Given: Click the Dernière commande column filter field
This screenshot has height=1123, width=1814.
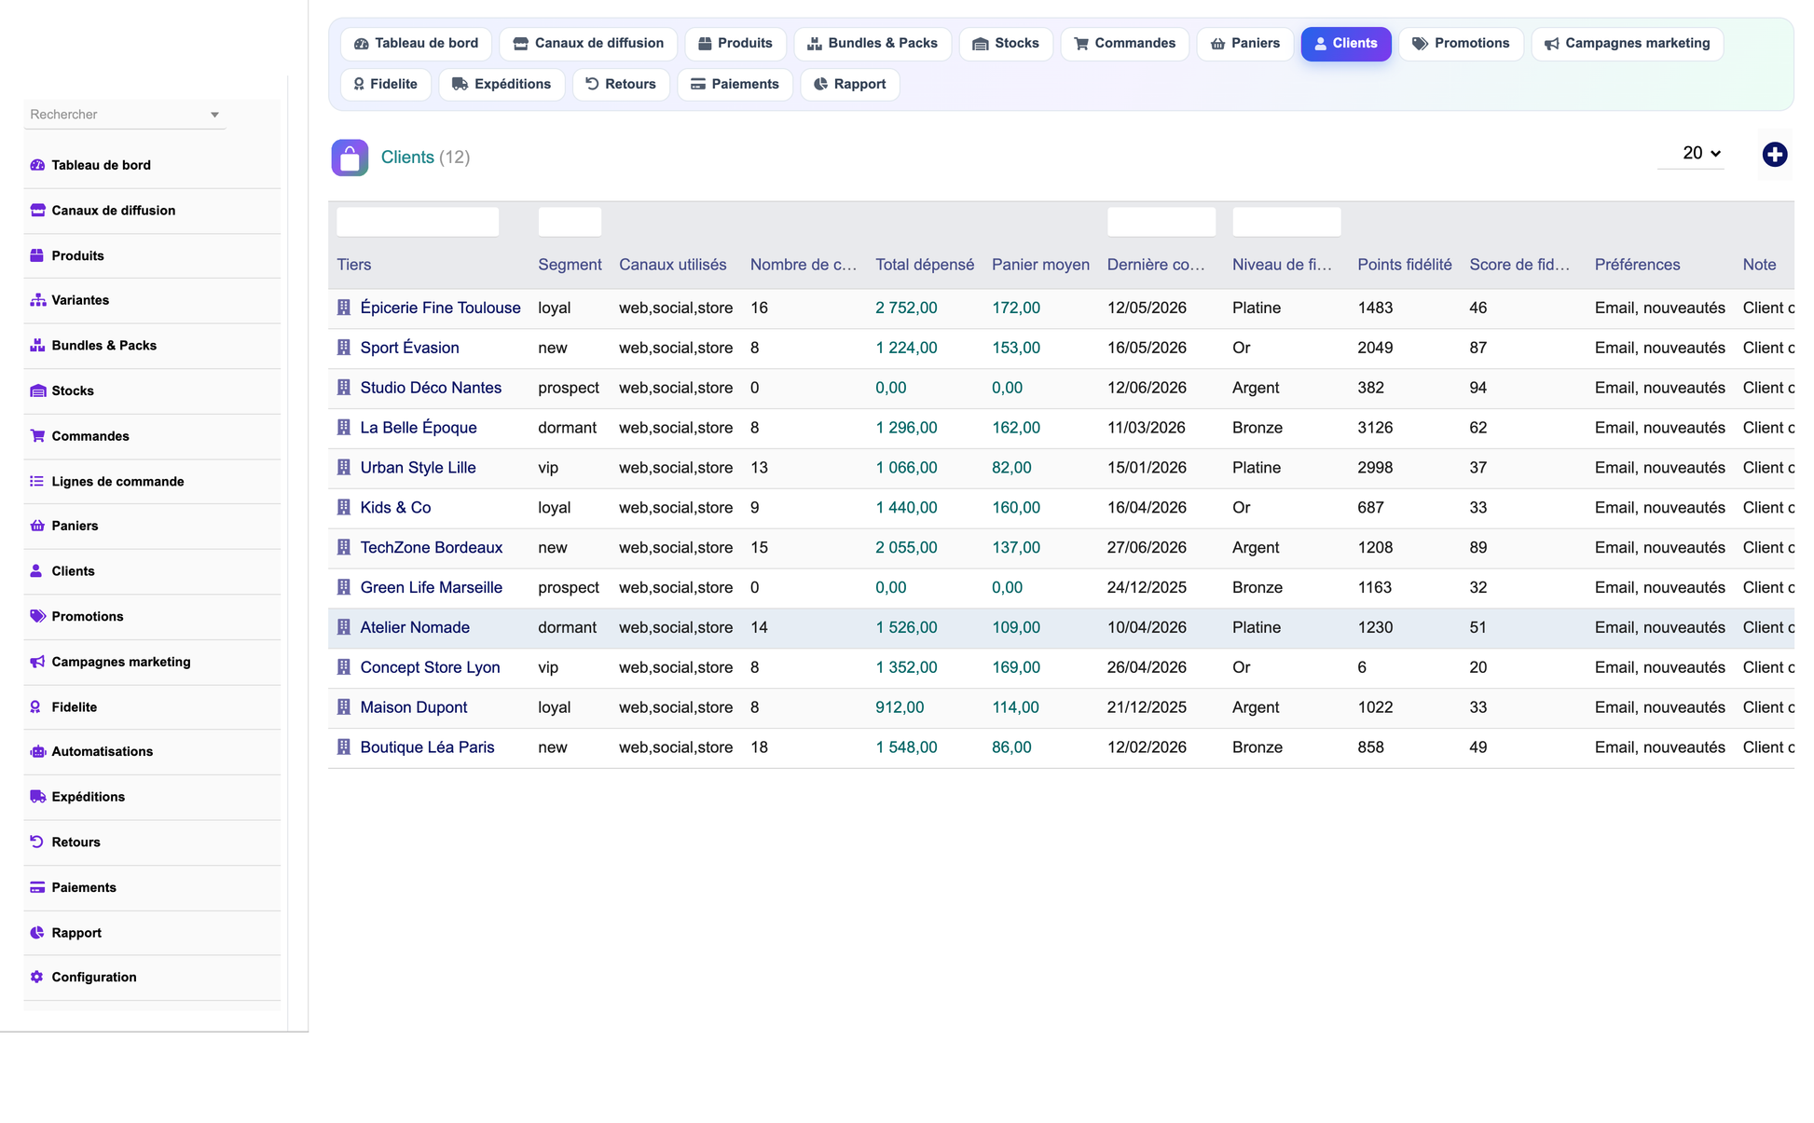Looking at the screenshot, I should coord(1161,222).
